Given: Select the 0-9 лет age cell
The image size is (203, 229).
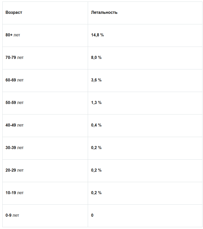Looking at the screenshot, I should pos(12,215).
